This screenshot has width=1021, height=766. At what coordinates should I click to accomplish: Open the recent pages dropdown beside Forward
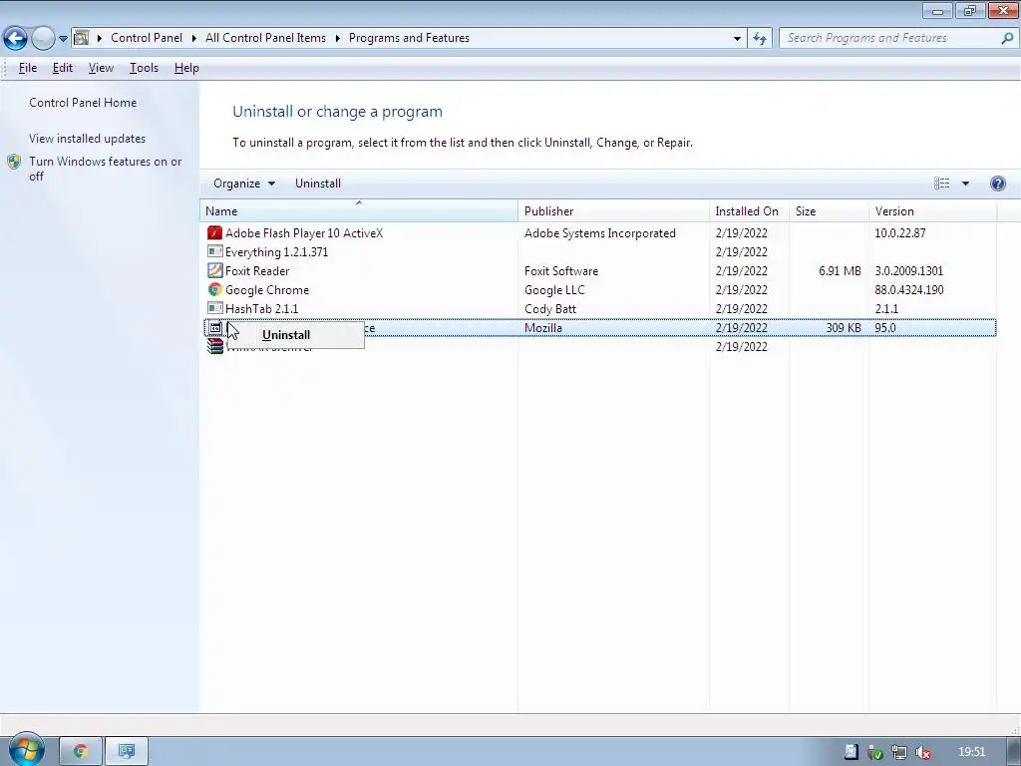point(63,39)
